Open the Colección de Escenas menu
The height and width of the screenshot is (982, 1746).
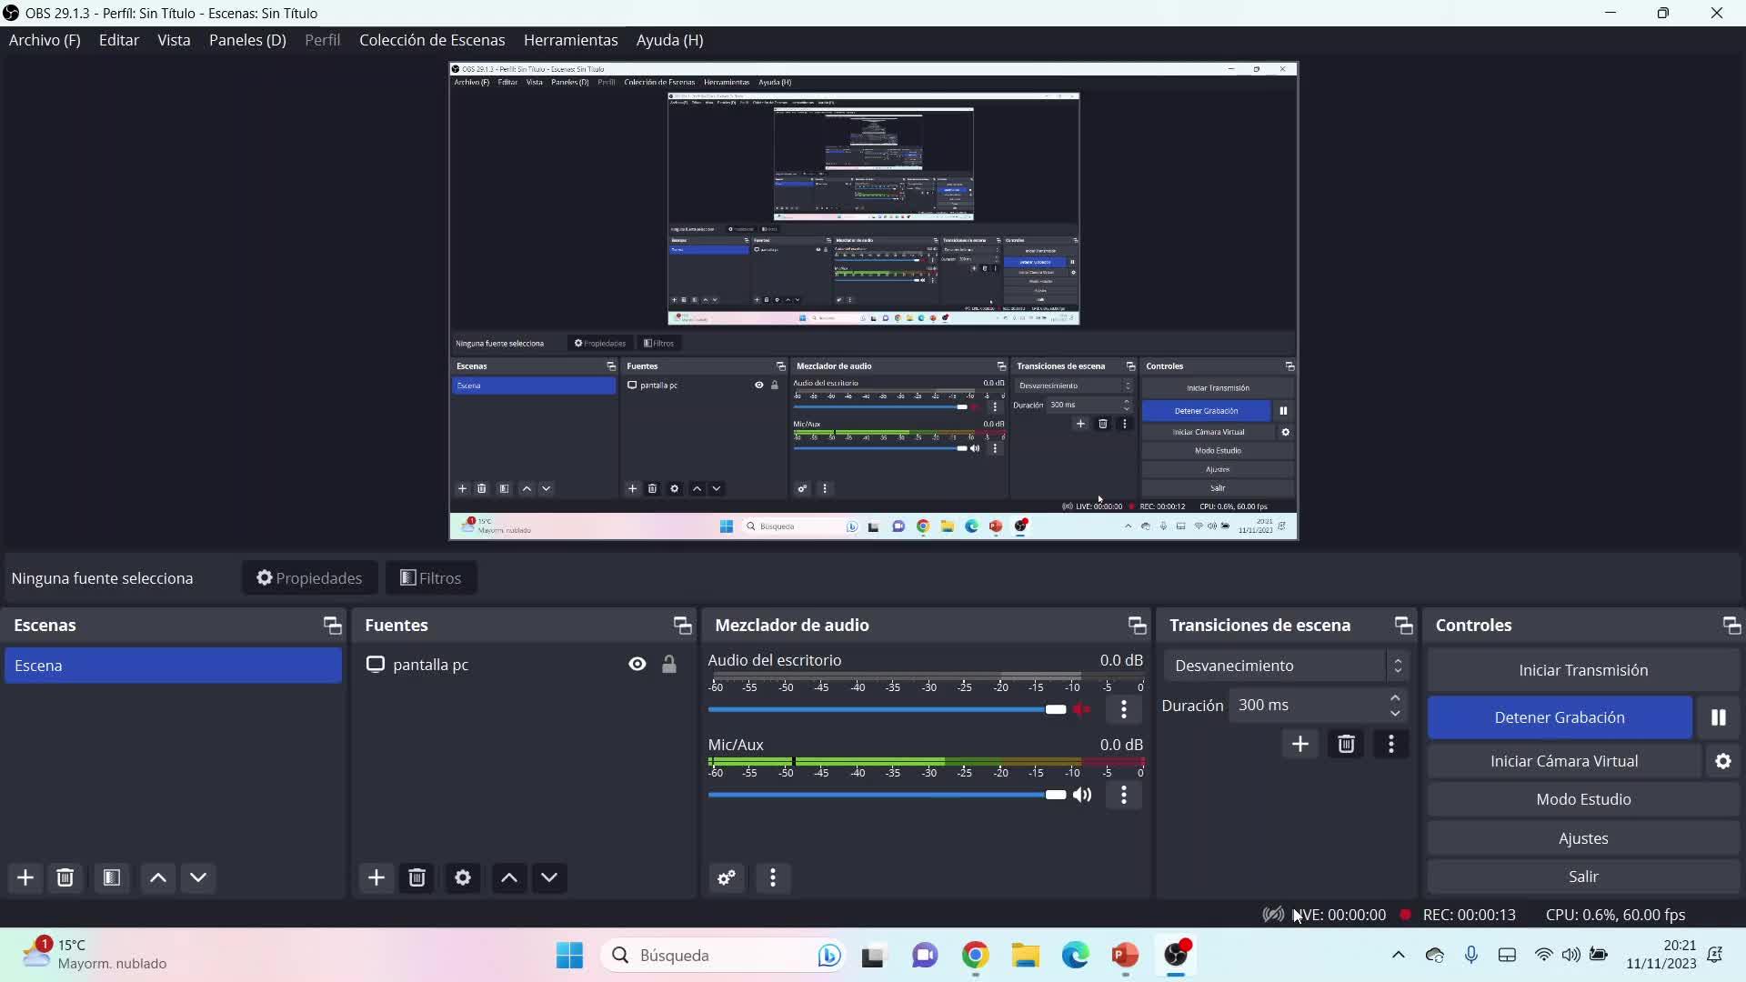(431, 40)
